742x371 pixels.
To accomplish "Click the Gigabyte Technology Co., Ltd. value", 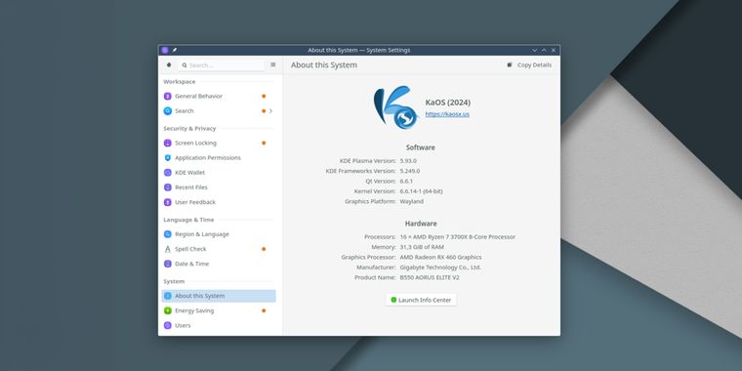I will coord(440,268).
